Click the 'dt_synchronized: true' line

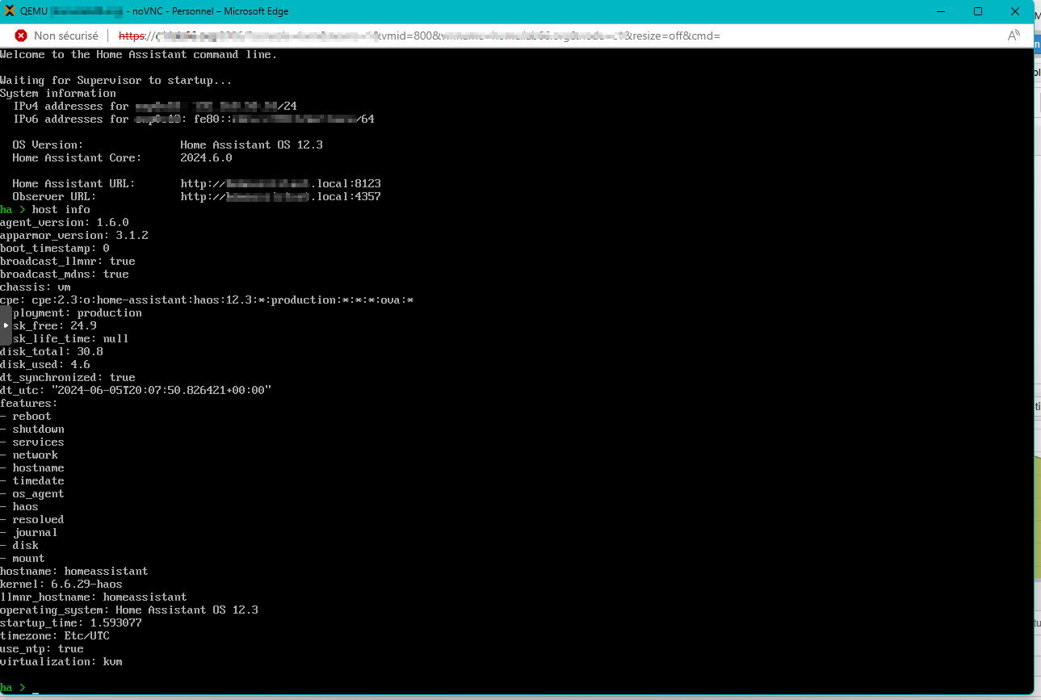tap(68, 378)
